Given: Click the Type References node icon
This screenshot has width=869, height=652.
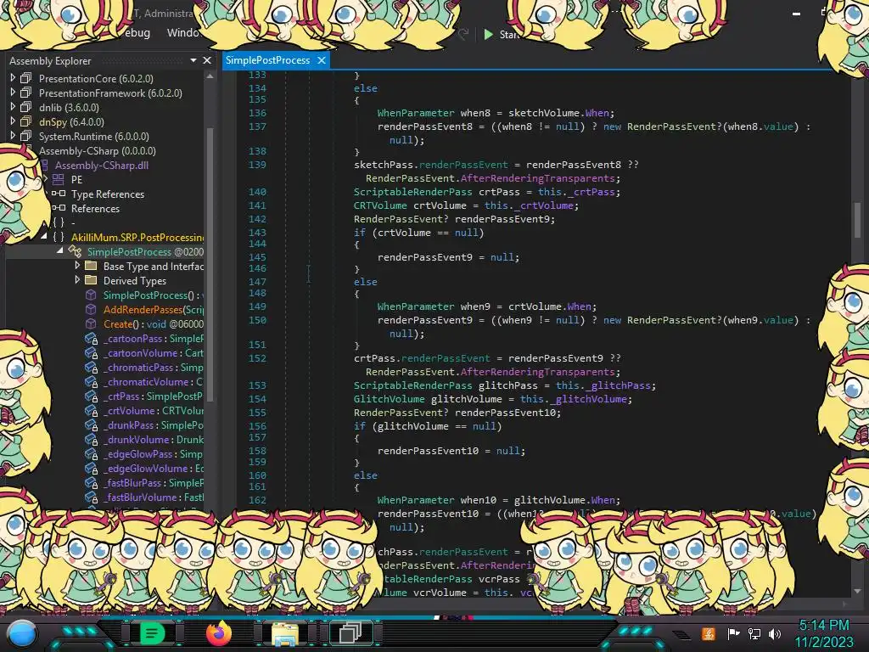Looking at the screenshot, I should 59,194.
